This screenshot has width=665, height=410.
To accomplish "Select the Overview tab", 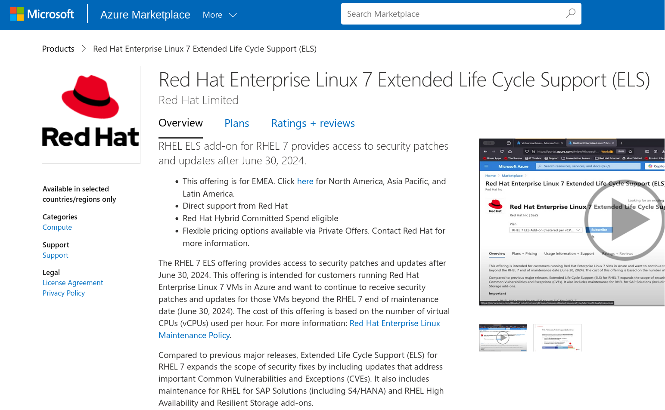I will (180, 123).
